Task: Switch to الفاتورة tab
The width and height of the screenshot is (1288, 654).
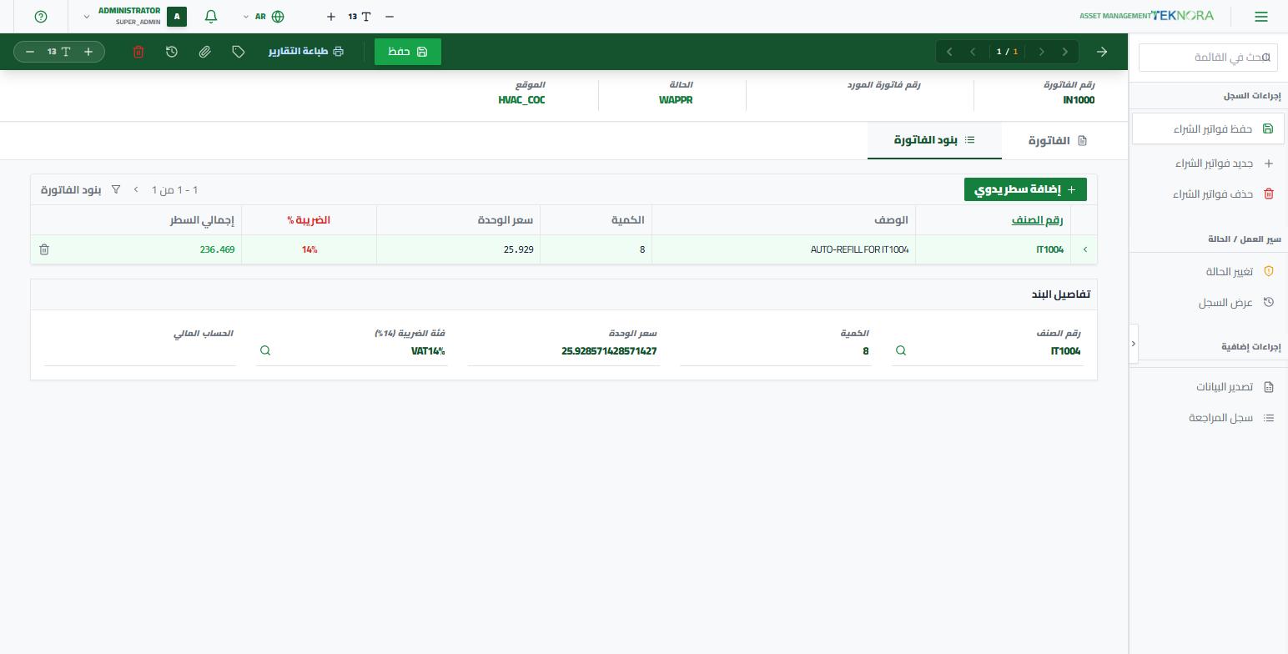Action: click(x=1057, y=140)
